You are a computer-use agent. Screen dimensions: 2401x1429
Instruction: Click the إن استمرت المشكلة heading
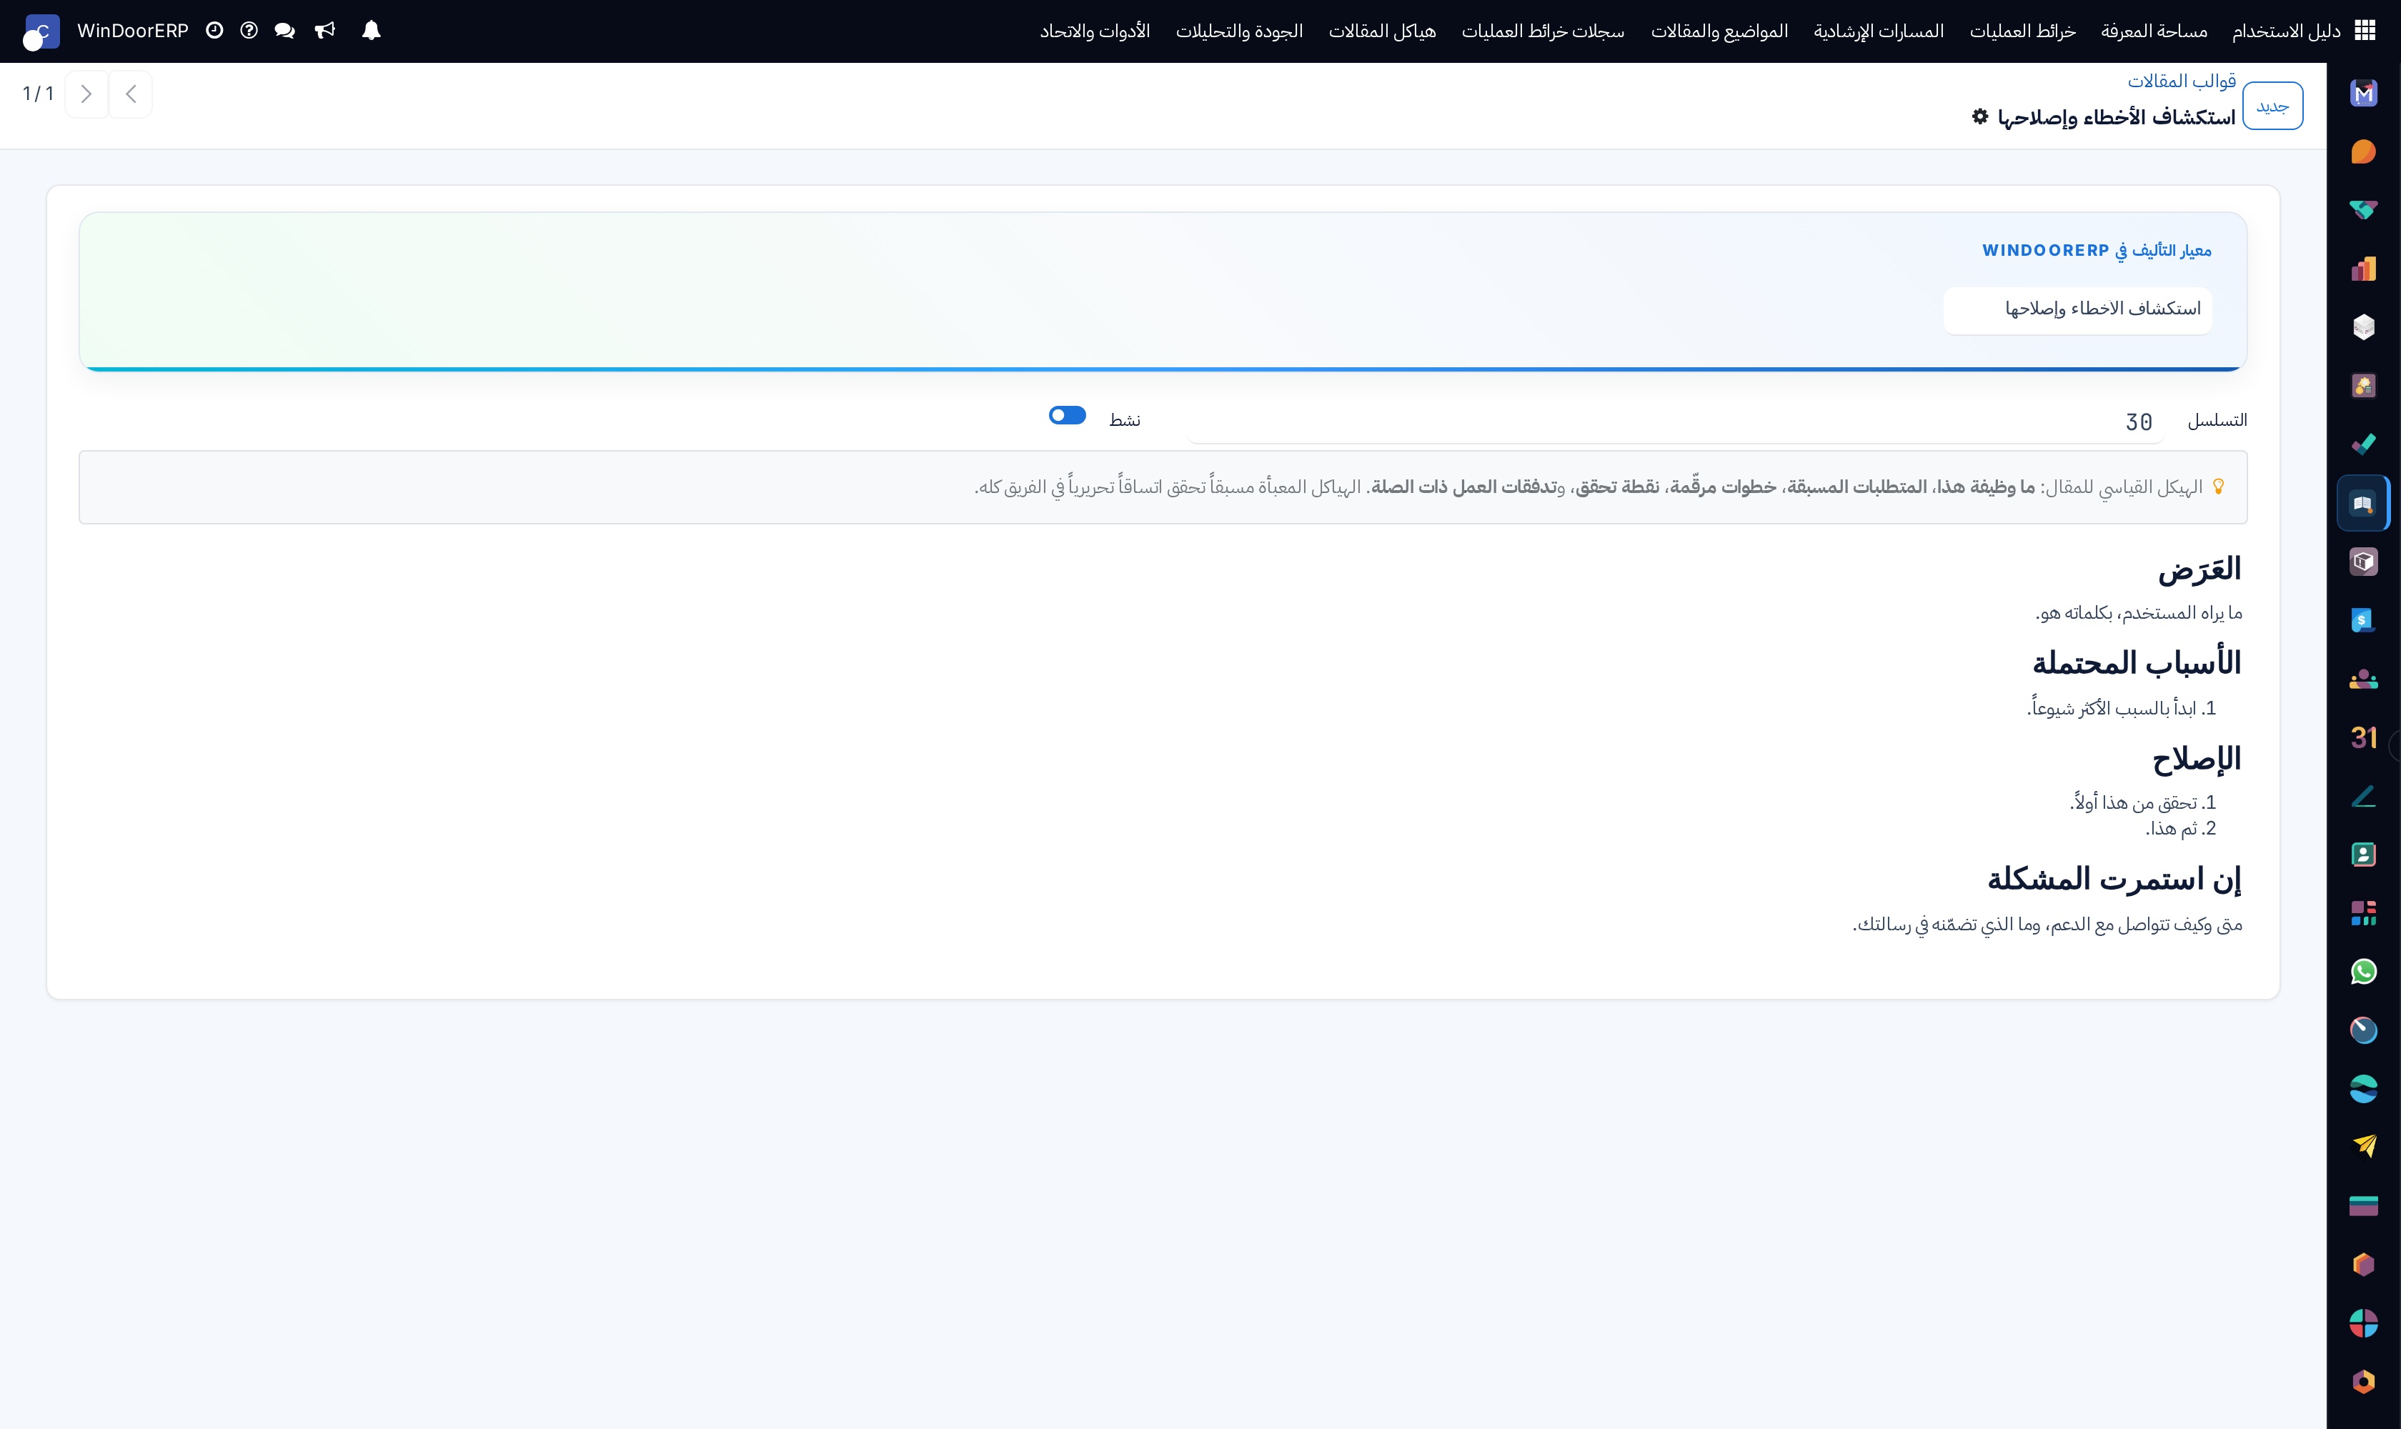(x=2115, y=878)
